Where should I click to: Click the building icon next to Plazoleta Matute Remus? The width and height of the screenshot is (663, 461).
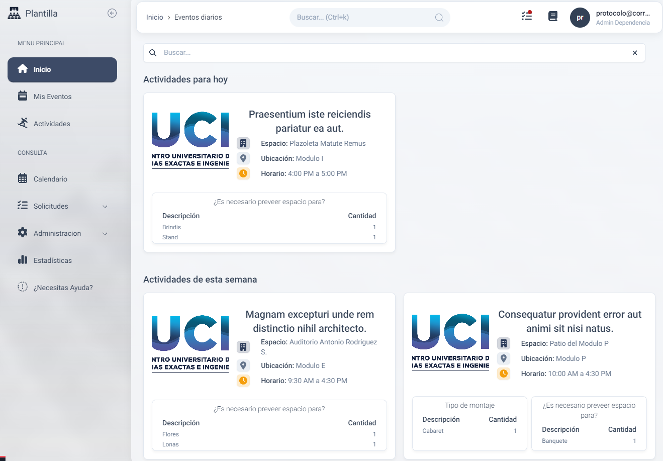coord(243,143)
